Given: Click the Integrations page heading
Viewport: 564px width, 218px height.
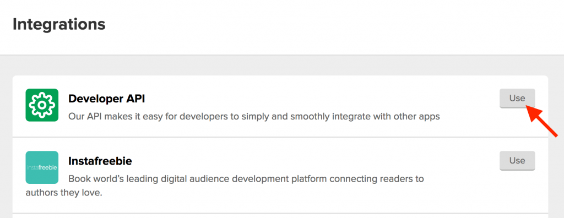Looking at the screenshot, I should pyautogui.click(x=59, y=24).
